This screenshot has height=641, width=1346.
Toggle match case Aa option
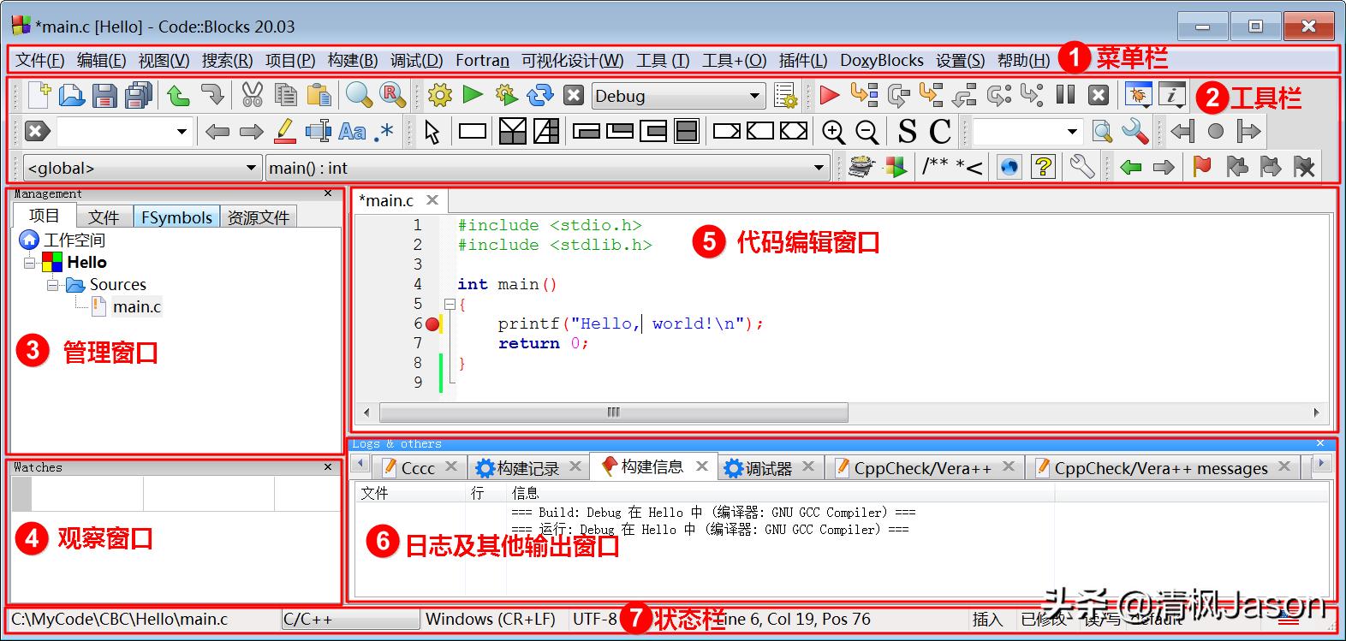pyautogui.click(x=351, y=132)
